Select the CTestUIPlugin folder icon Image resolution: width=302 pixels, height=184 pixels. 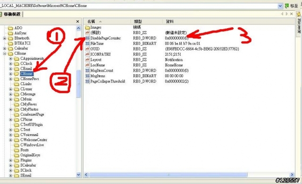[x=17, y=125]
